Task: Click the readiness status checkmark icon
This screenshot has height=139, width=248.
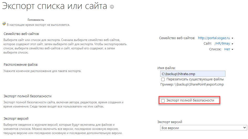Action: click(4, 24)
